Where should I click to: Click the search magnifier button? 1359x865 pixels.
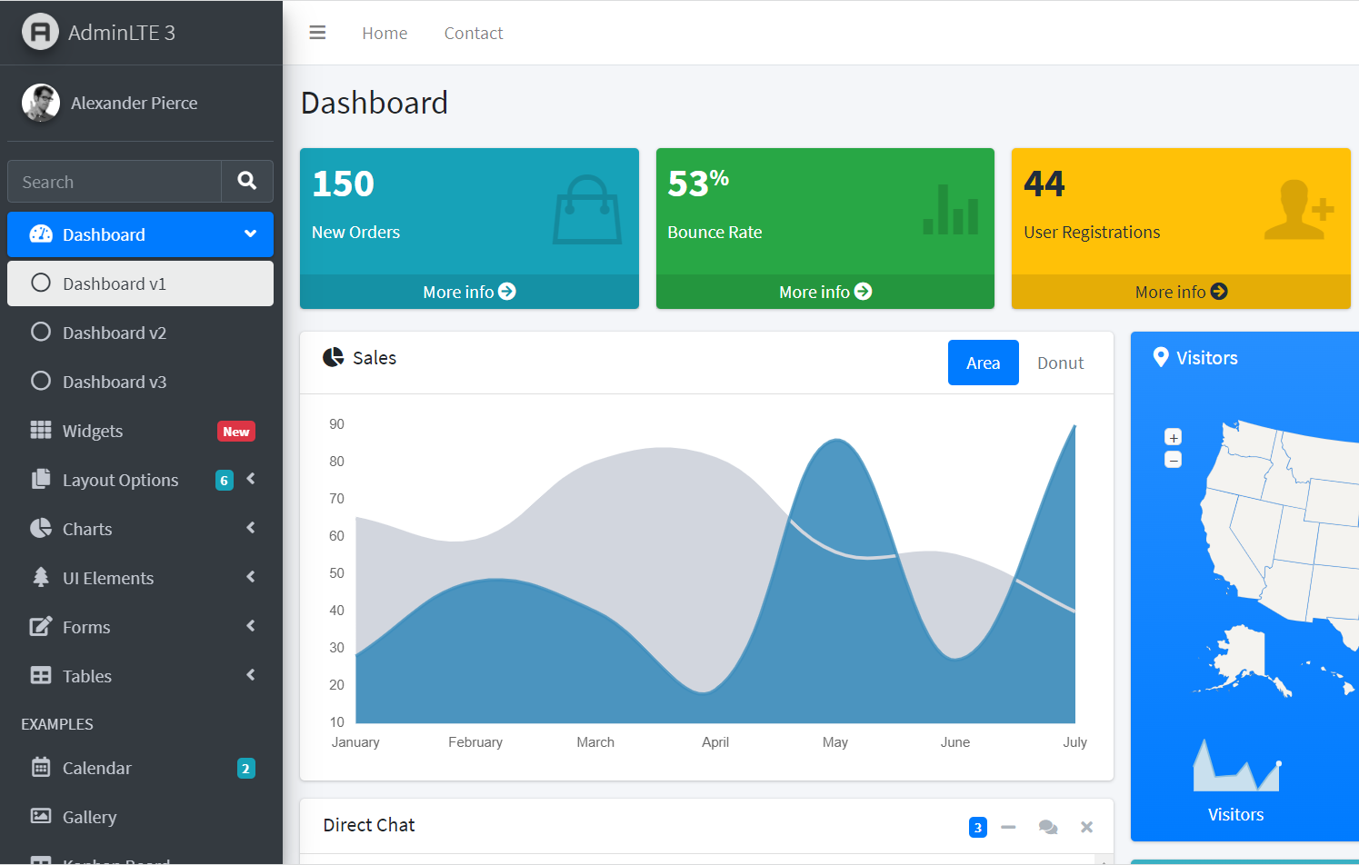point(247,181)
